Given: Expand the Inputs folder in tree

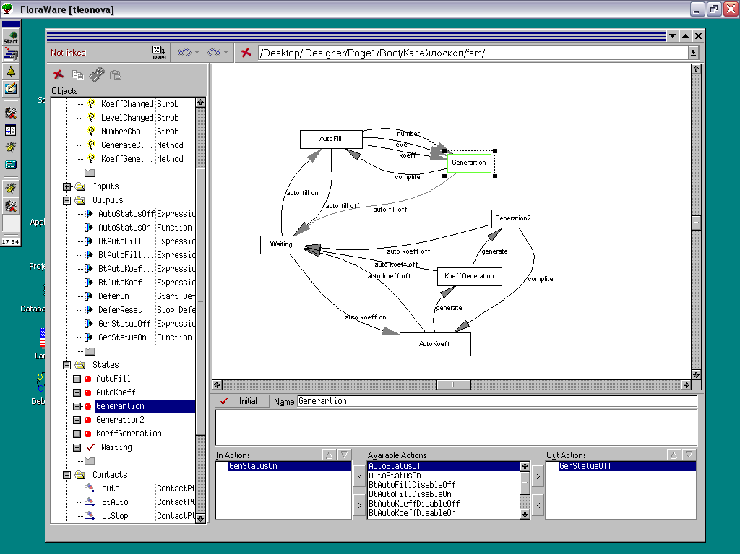Looking at the screenshot, I should [x=67, y=186].
